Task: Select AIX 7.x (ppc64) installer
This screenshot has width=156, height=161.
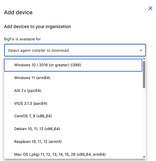Action: (73, 91)
